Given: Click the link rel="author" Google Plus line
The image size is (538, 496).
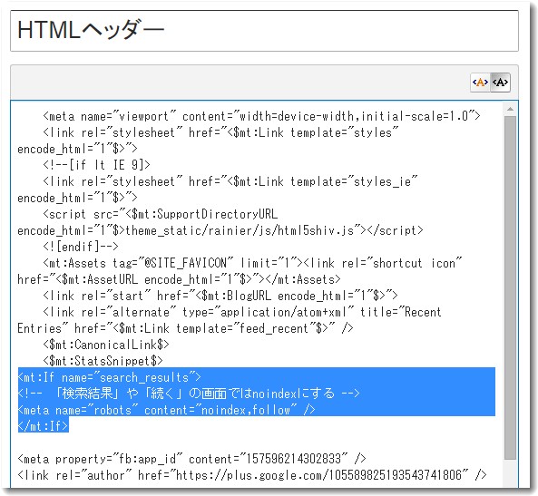Looking at the screenshot, I should [x=252, y=475].
